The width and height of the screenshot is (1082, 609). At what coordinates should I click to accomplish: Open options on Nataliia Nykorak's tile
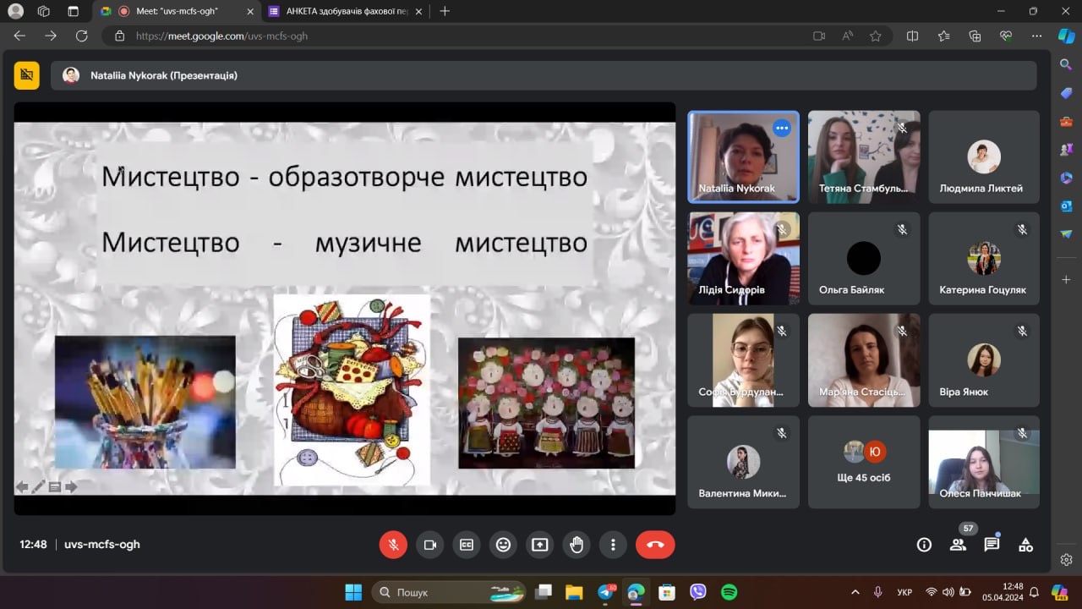pos(782,129)
